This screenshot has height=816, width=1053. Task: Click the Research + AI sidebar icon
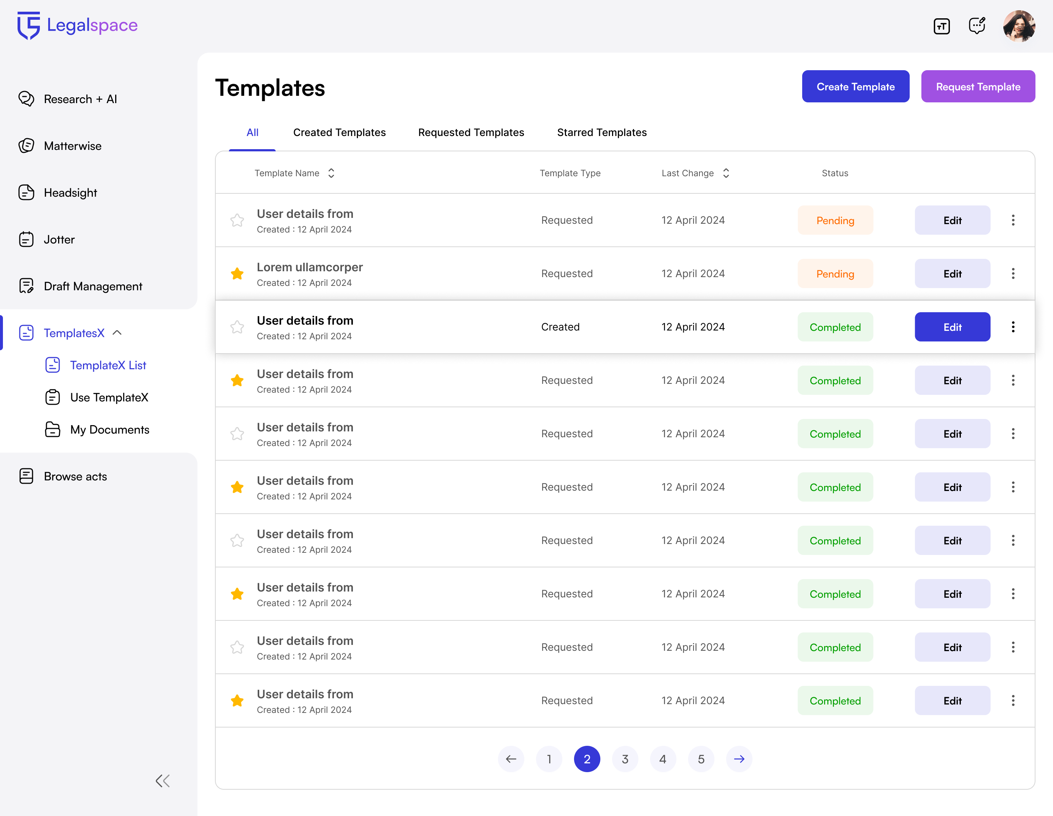coord(26,99)
